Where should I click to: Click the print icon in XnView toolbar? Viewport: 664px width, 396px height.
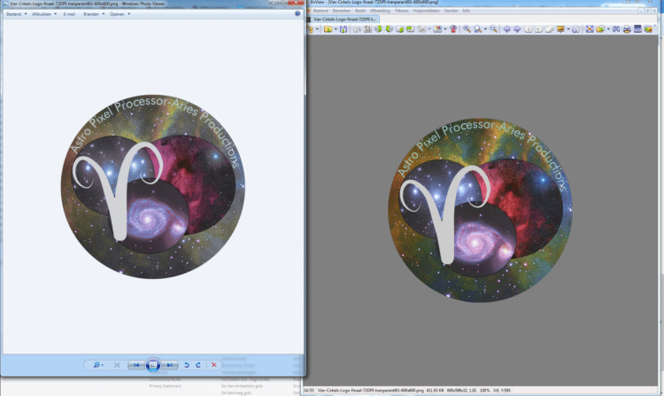pyautogui.click(x=627, y=29)
